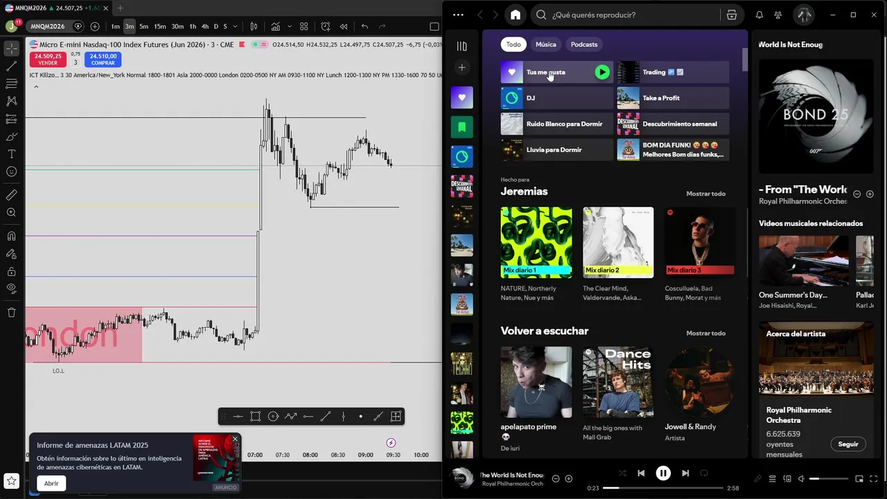Adjust the Spotify volume slider

829,479
